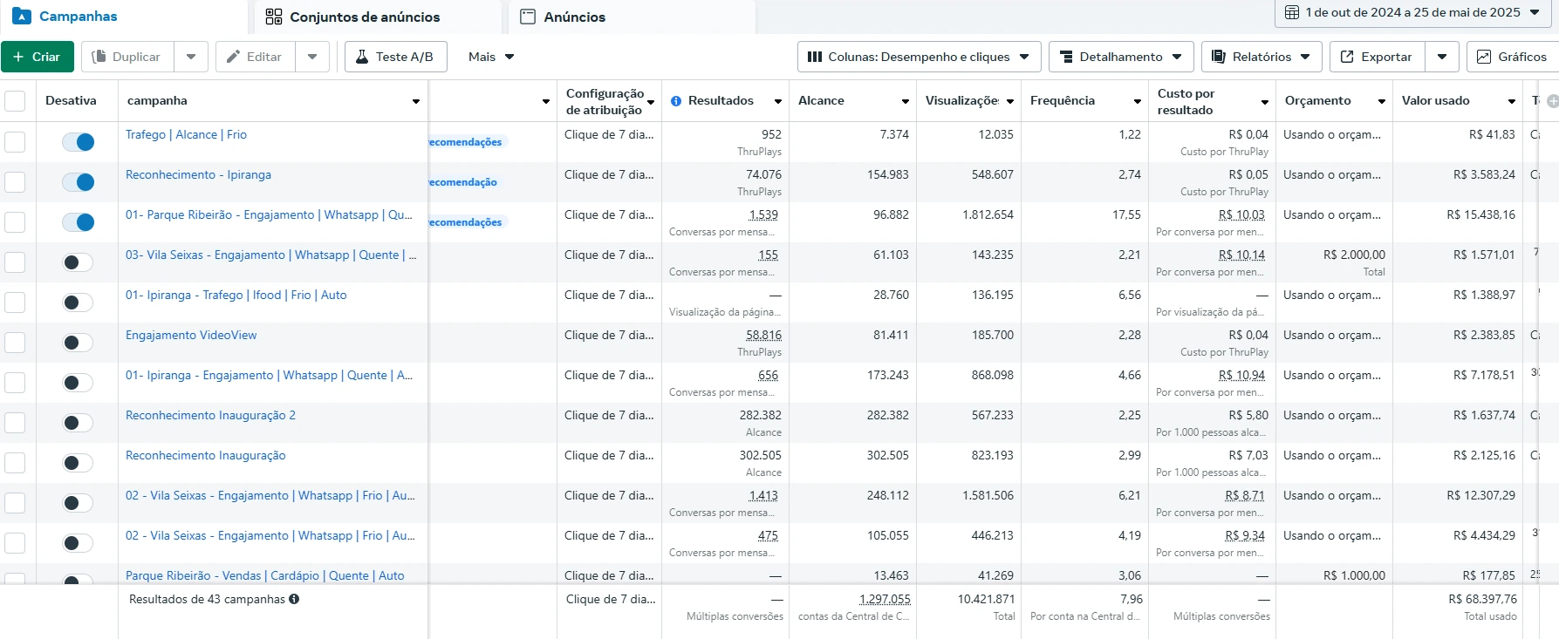Viewport: 1559px width, 639px height.
Task: Check the Reconhecimento Inauguração row checkbox
Action: [x=15, y=463]
